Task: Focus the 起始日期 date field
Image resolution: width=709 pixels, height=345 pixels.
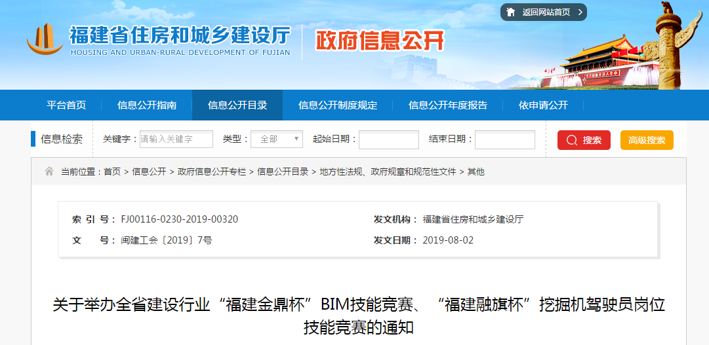Action: pos(389,139)
